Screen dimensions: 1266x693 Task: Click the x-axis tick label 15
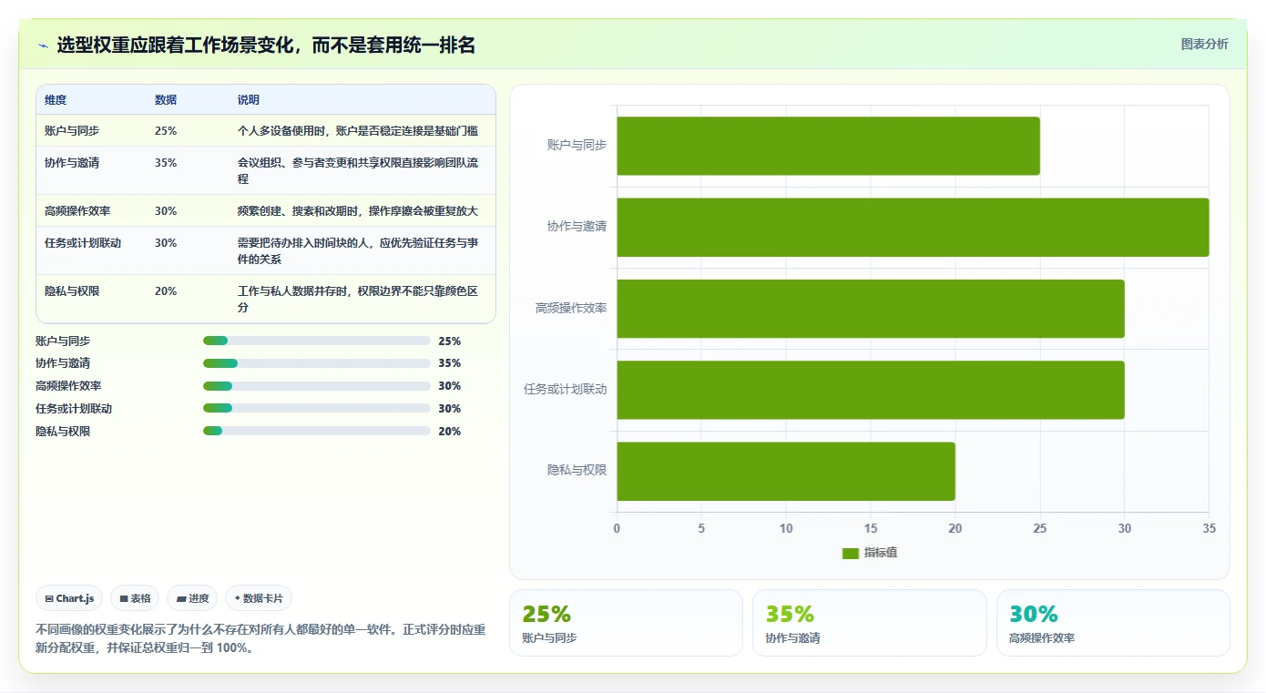click(871, 528)
